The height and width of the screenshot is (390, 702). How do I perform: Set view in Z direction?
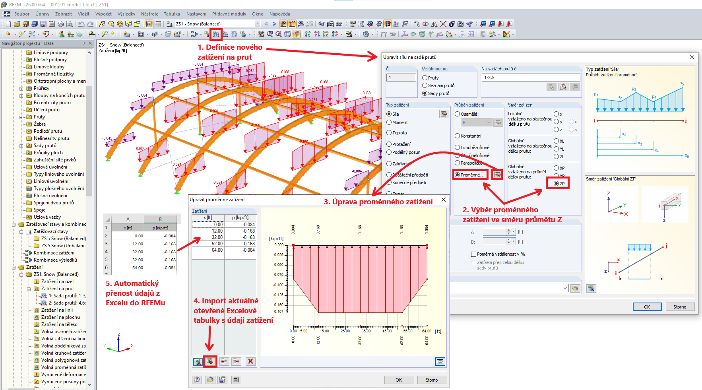pos(325,34)
